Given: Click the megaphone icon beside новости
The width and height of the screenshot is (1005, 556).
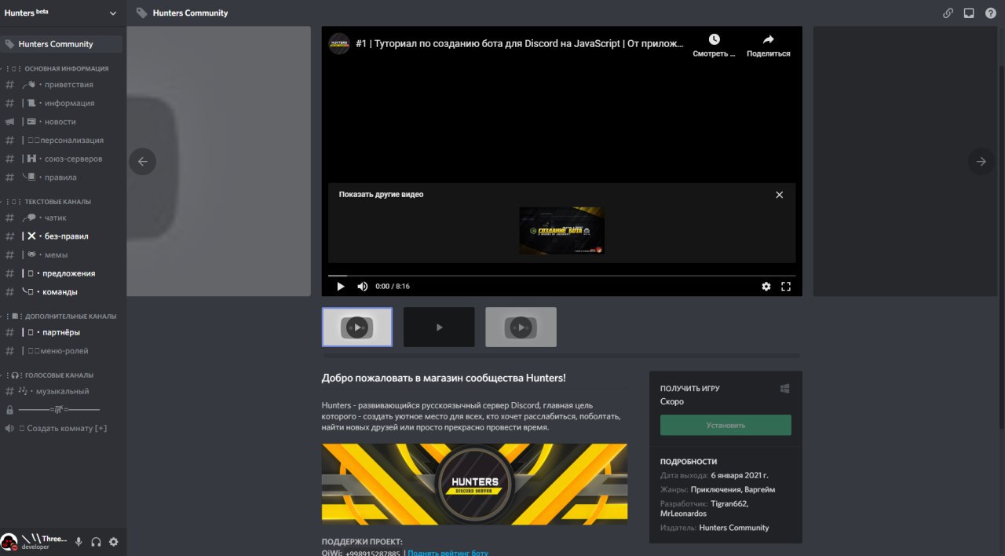Looking at the screenshot, I should coord(10,122).
